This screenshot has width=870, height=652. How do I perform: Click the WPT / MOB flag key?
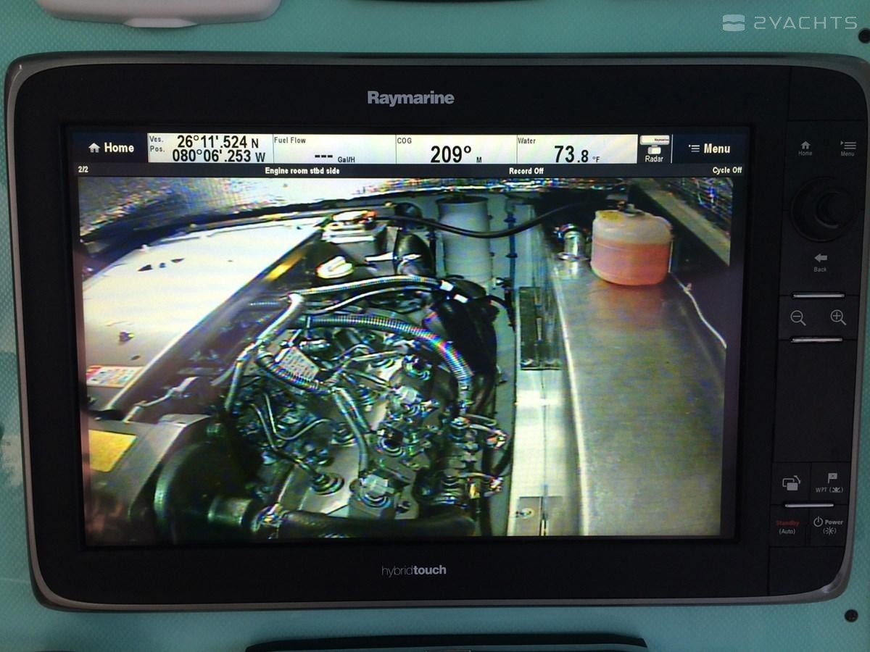pos(829,482)
